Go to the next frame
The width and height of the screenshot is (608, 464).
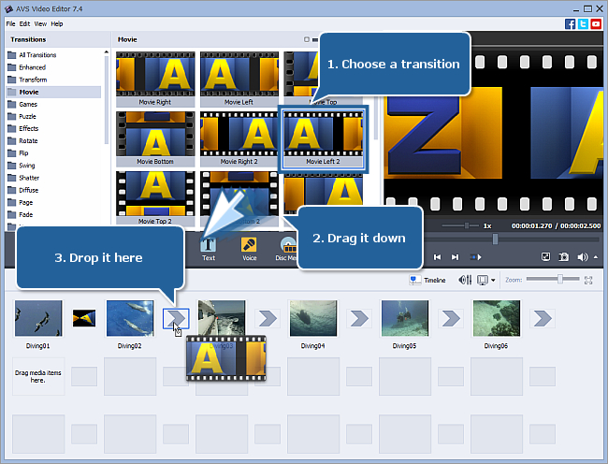pyautogui.click(x=456, y=257)
